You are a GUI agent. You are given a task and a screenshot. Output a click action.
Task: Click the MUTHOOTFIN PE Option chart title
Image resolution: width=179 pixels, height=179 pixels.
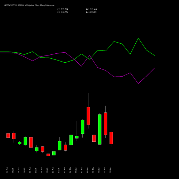click(x=29, y=5)
